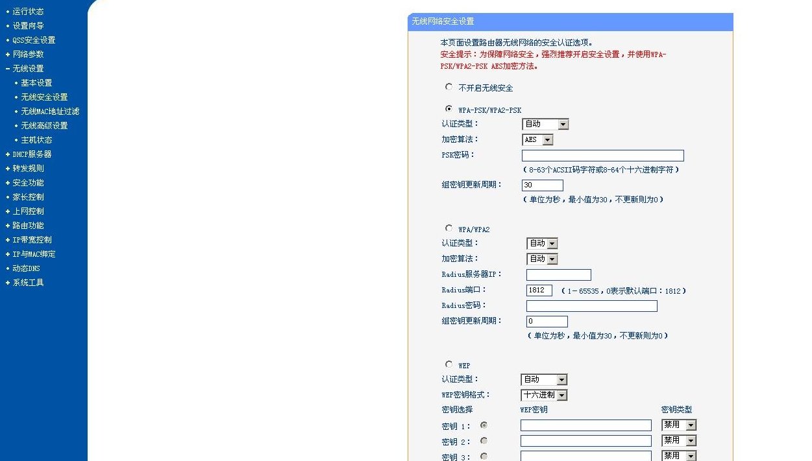Choose the WPA/WPA2 security option

(449, 228)
